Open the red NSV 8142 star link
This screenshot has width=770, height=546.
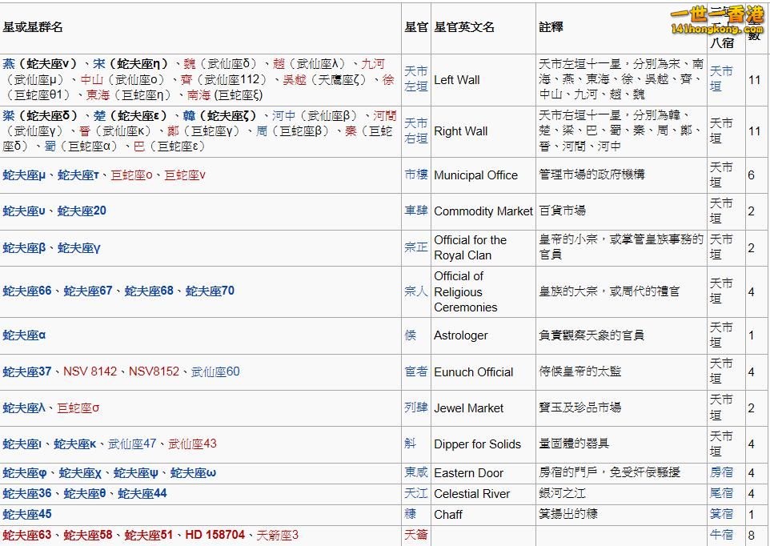(90, 371)
